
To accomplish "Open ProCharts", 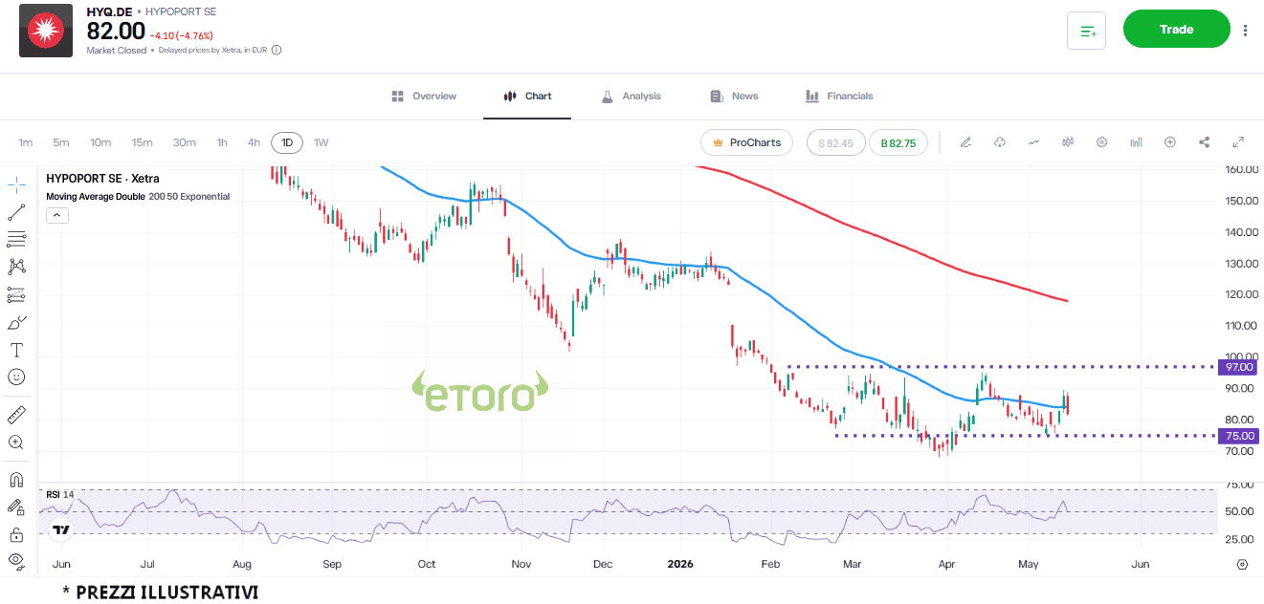I will (747, 142).
